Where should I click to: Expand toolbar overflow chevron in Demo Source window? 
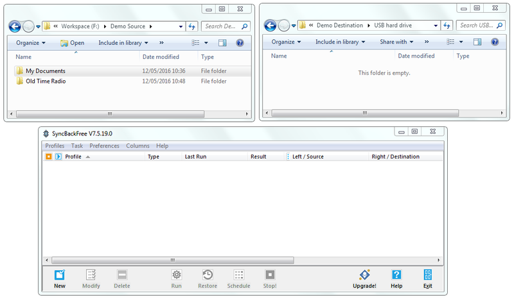pos(161,43)
